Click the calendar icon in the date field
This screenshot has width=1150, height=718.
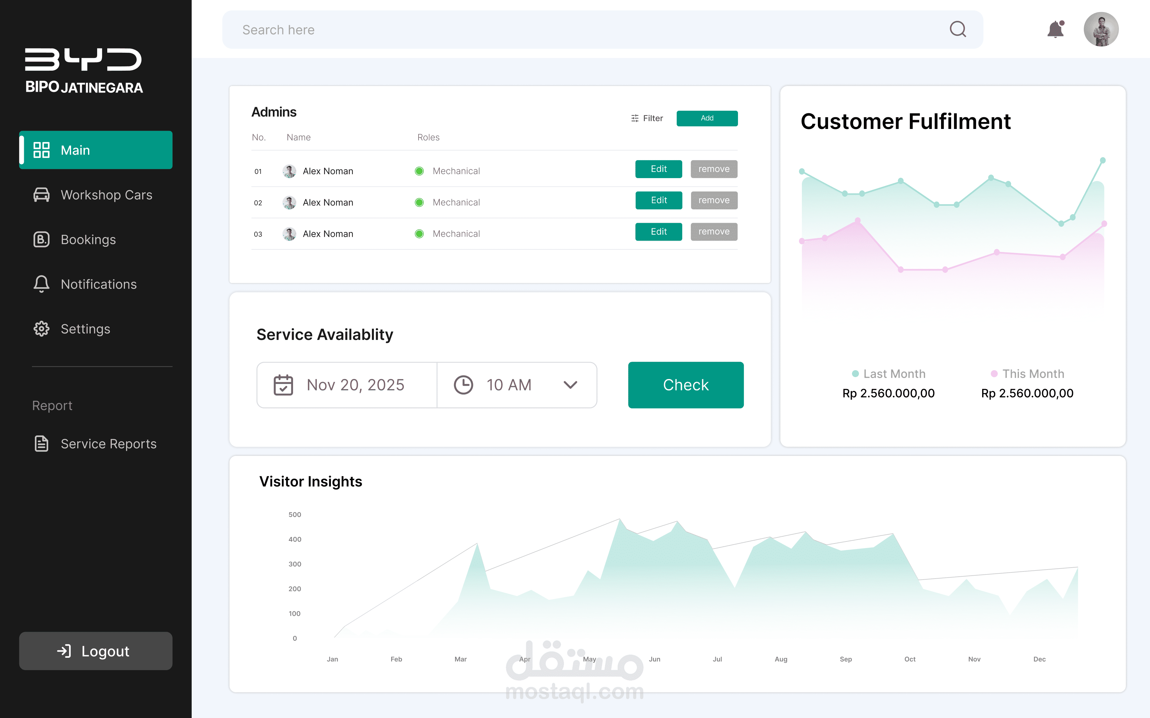[x=283, y=385]
